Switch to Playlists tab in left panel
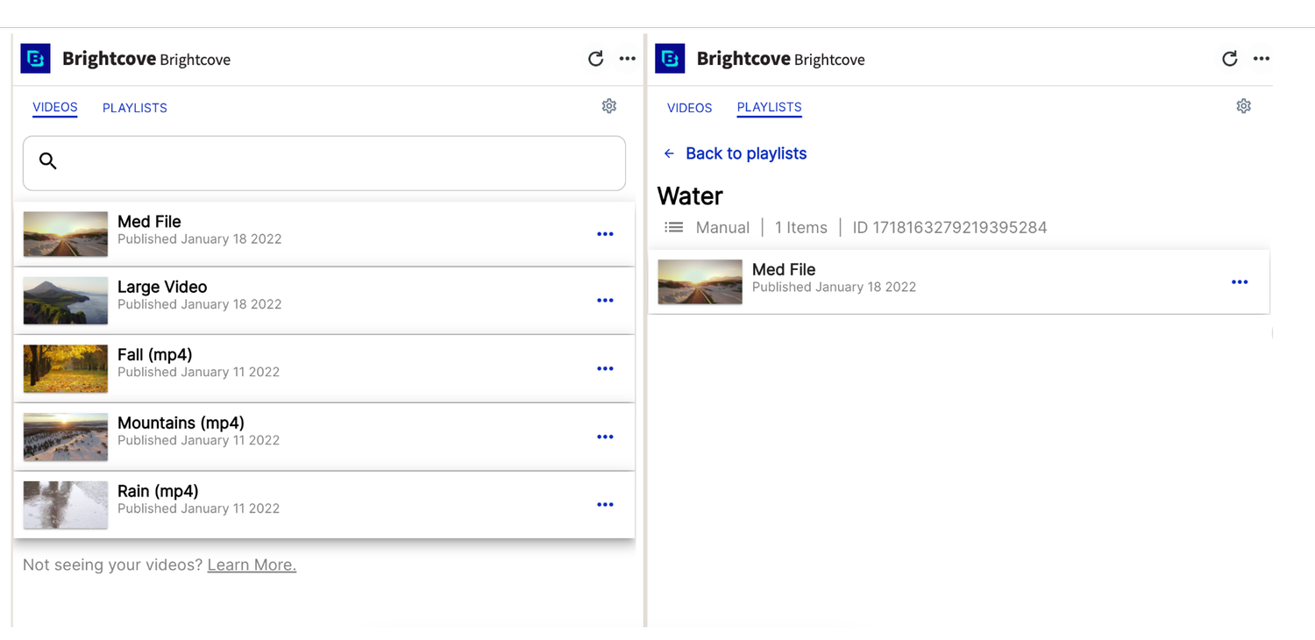This screenshot has height=640, width=1315. coord(135,108)
